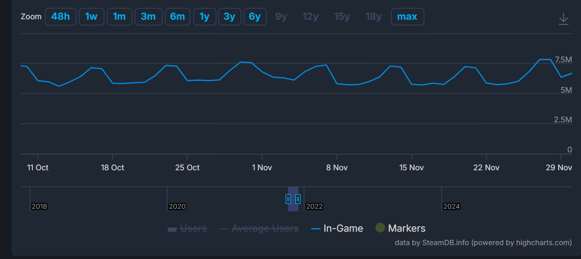
Task: Click the right navigator range handle
Action: point(298,199)
